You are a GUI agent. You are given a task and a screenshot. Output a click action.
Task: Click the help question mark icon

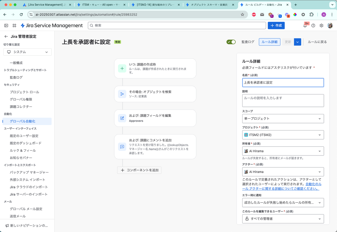[313, 26]
